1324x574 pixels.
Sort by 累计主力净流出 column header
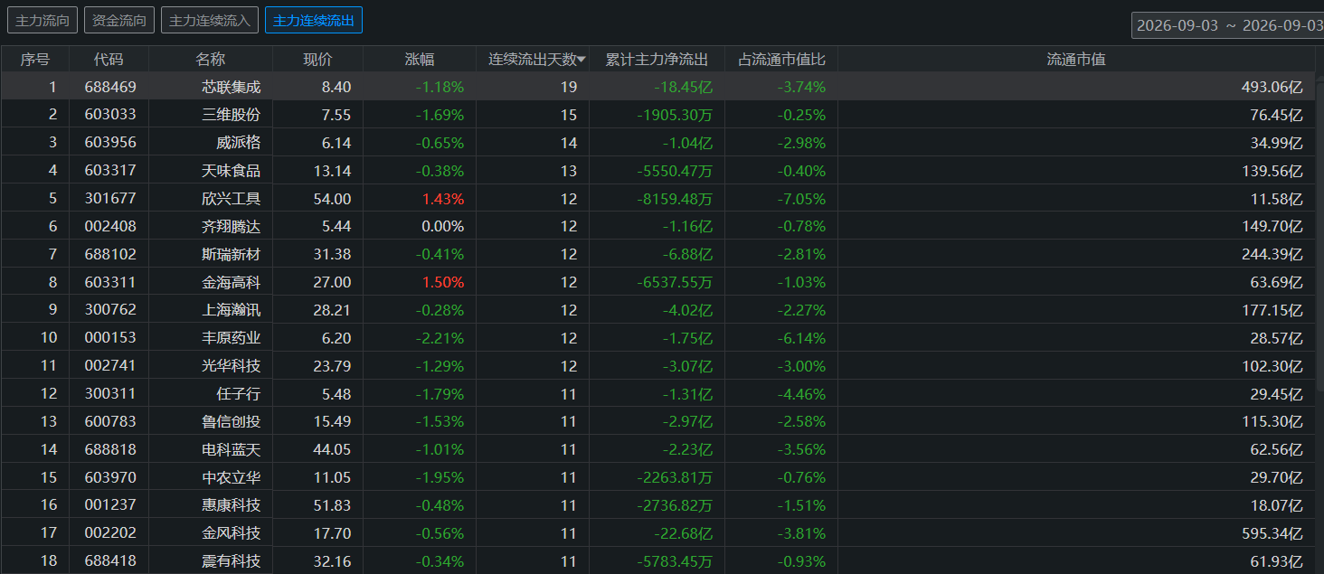(x=657, y=60)
